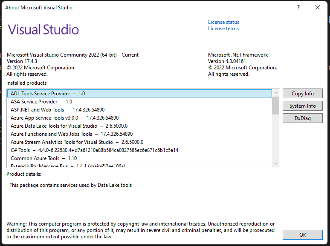Select ASP.NET and Web Tools entry
The width and height of the screenshot is (330, 246).
coord(139,110)
